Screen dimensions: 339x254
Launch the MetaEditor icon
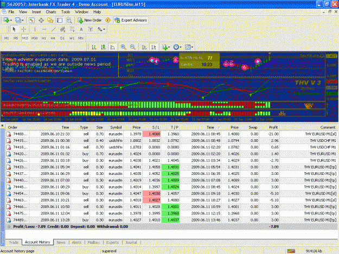tap(108, 20)
